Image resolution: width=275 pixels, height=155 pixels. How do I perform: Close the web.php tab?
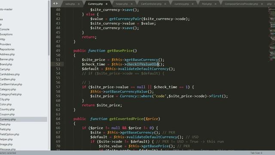79,4
